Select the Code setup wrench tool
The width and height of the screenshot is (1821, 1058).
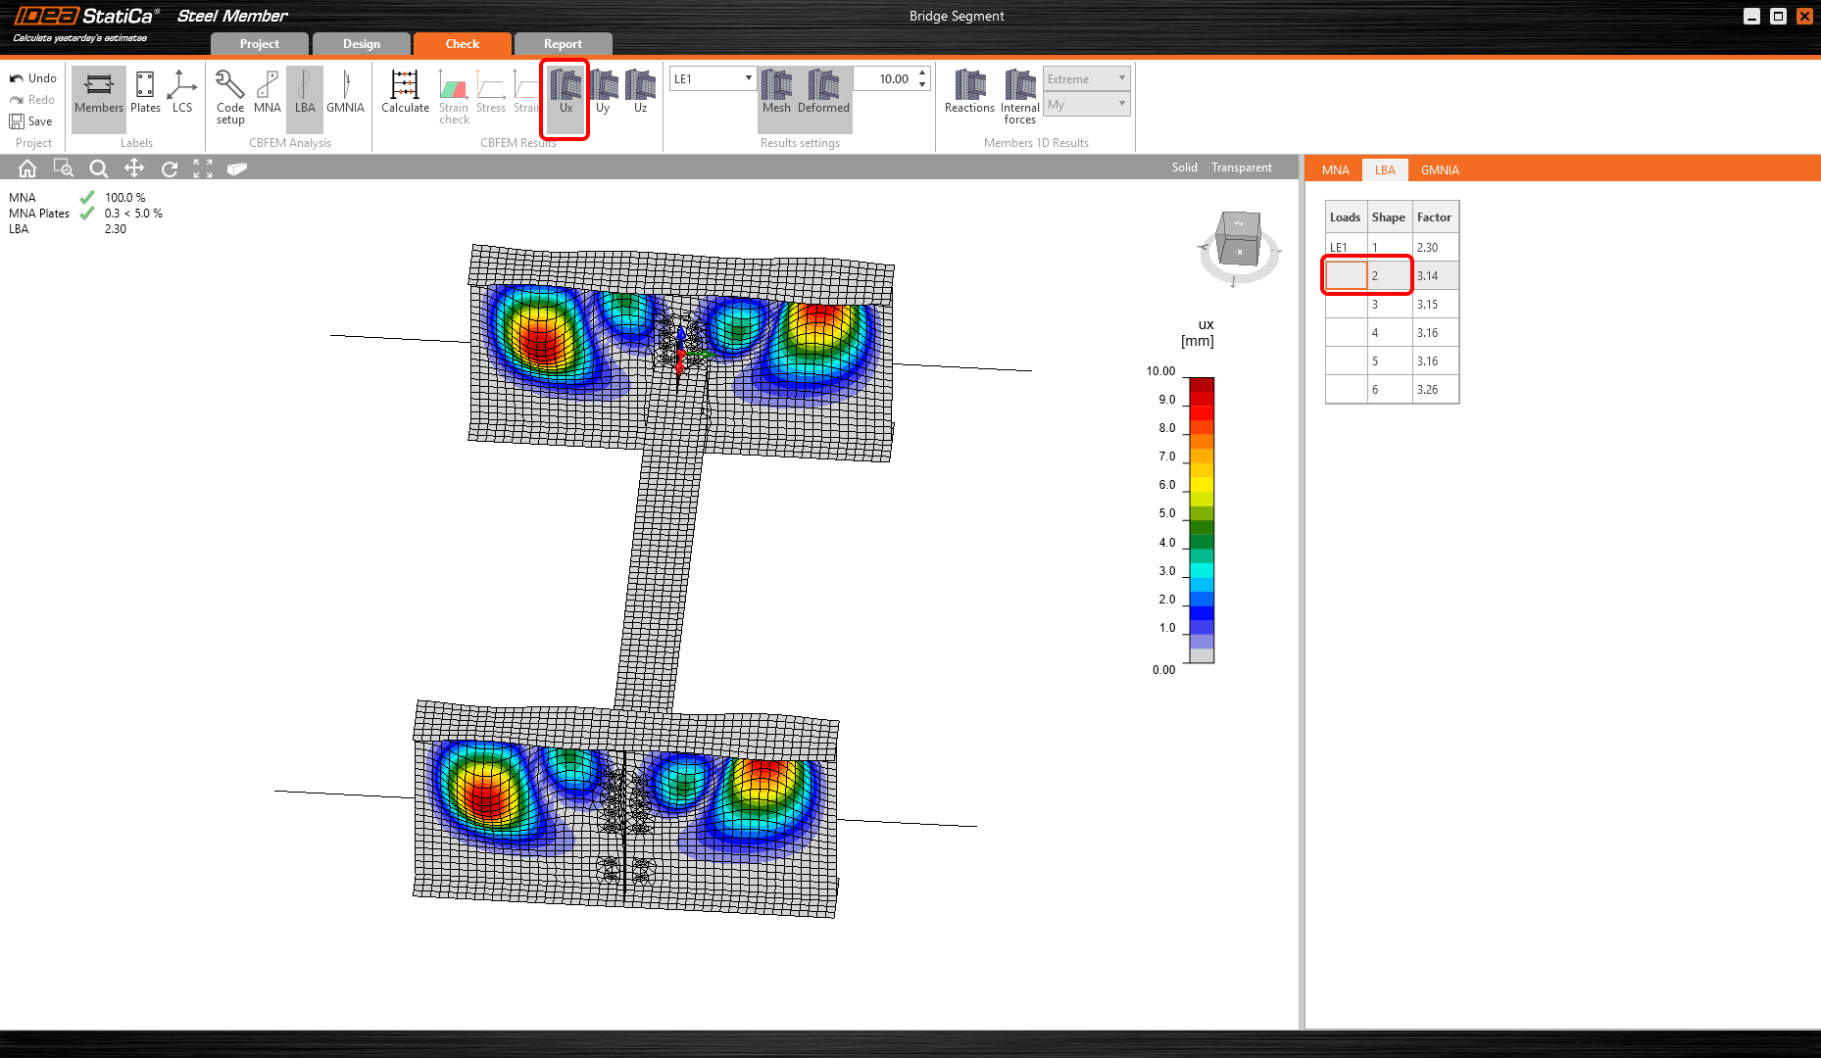(x=230, y=95)
